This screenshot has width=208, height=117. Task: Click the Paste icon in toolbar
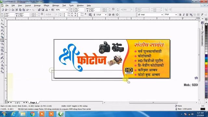(23, 10)
